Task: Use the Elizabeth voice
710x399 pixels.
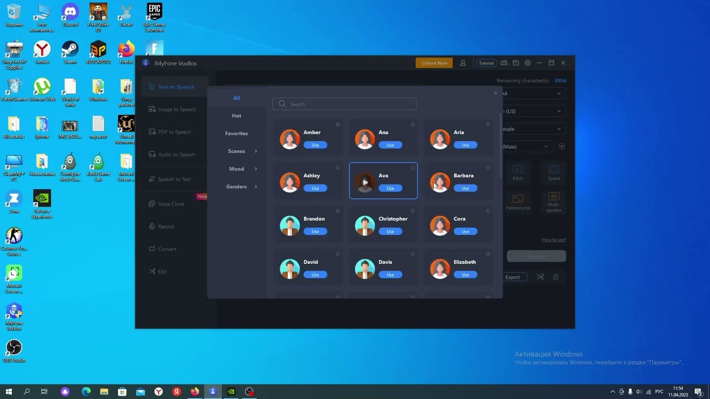Action: [x=465, y=275]
